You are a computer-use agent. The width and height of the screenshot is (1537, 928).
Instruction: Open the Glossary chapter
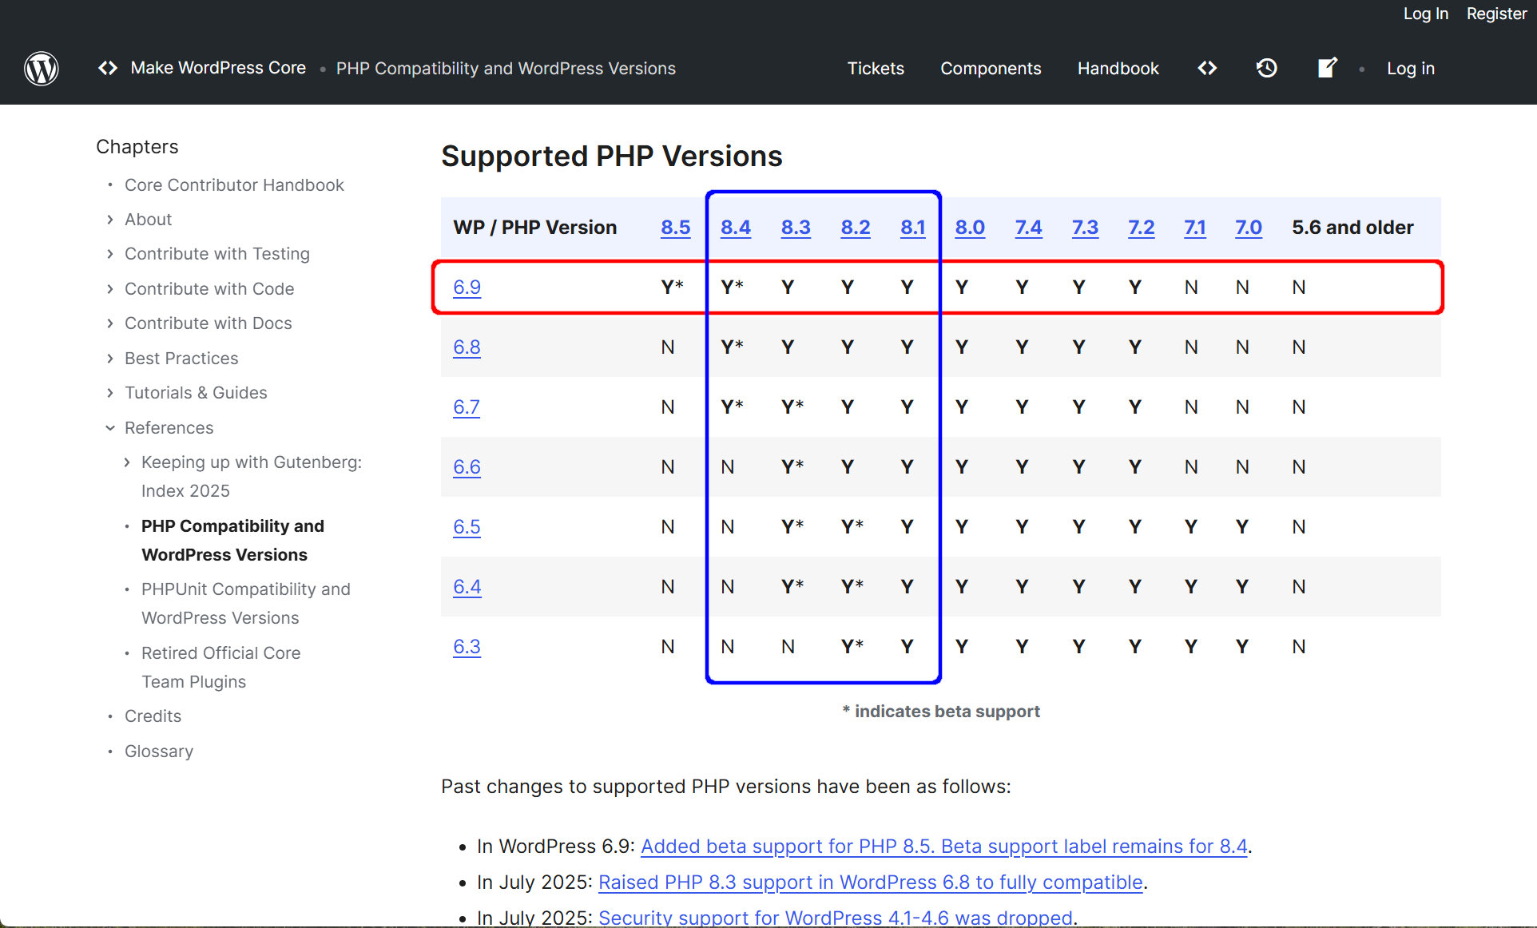[159, 752]
